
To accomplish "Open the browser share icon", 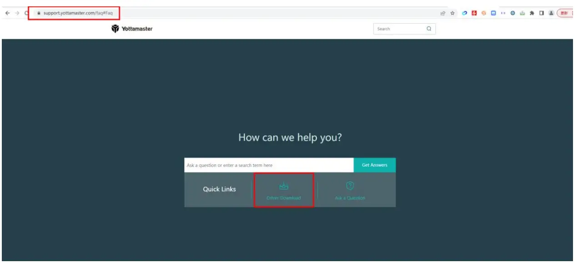I will [x=442, y=14].
